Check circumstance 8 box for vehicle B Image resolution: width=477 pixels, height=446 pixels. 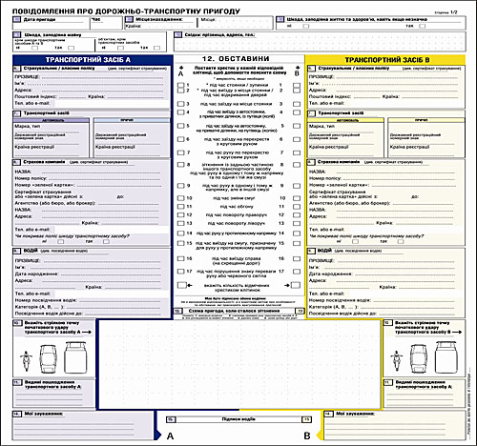pyautogui.click(x=297, y=165)
